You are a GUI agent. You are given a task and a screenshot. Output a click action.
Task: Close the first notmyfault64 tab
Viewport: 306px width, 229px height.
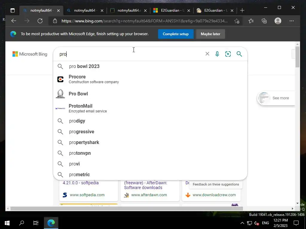[x=58, y=10]
